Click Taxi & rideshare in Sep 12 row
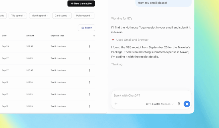 (x=58, y=106)
